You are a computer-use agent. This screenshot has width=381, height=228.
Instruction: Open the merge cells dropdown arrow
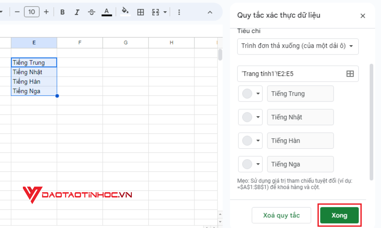pos(165,12)
